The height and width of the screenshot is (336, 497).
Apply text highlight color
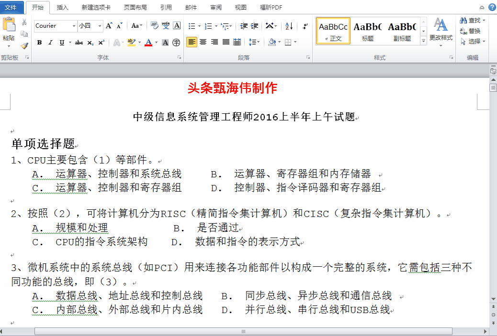[131, 42]
